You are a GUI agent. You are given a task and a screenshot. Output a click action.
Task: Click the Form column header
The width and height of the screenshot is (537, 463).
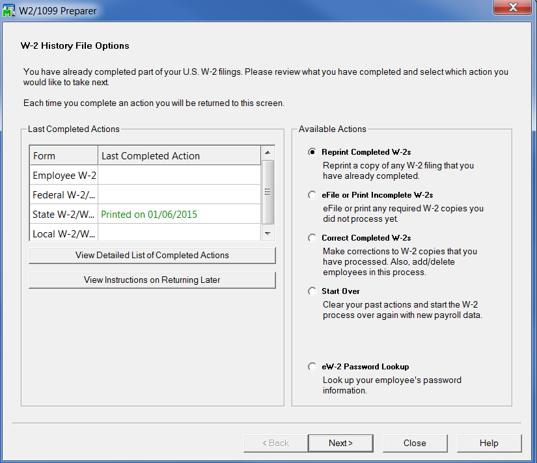click(x=63, y=156)
